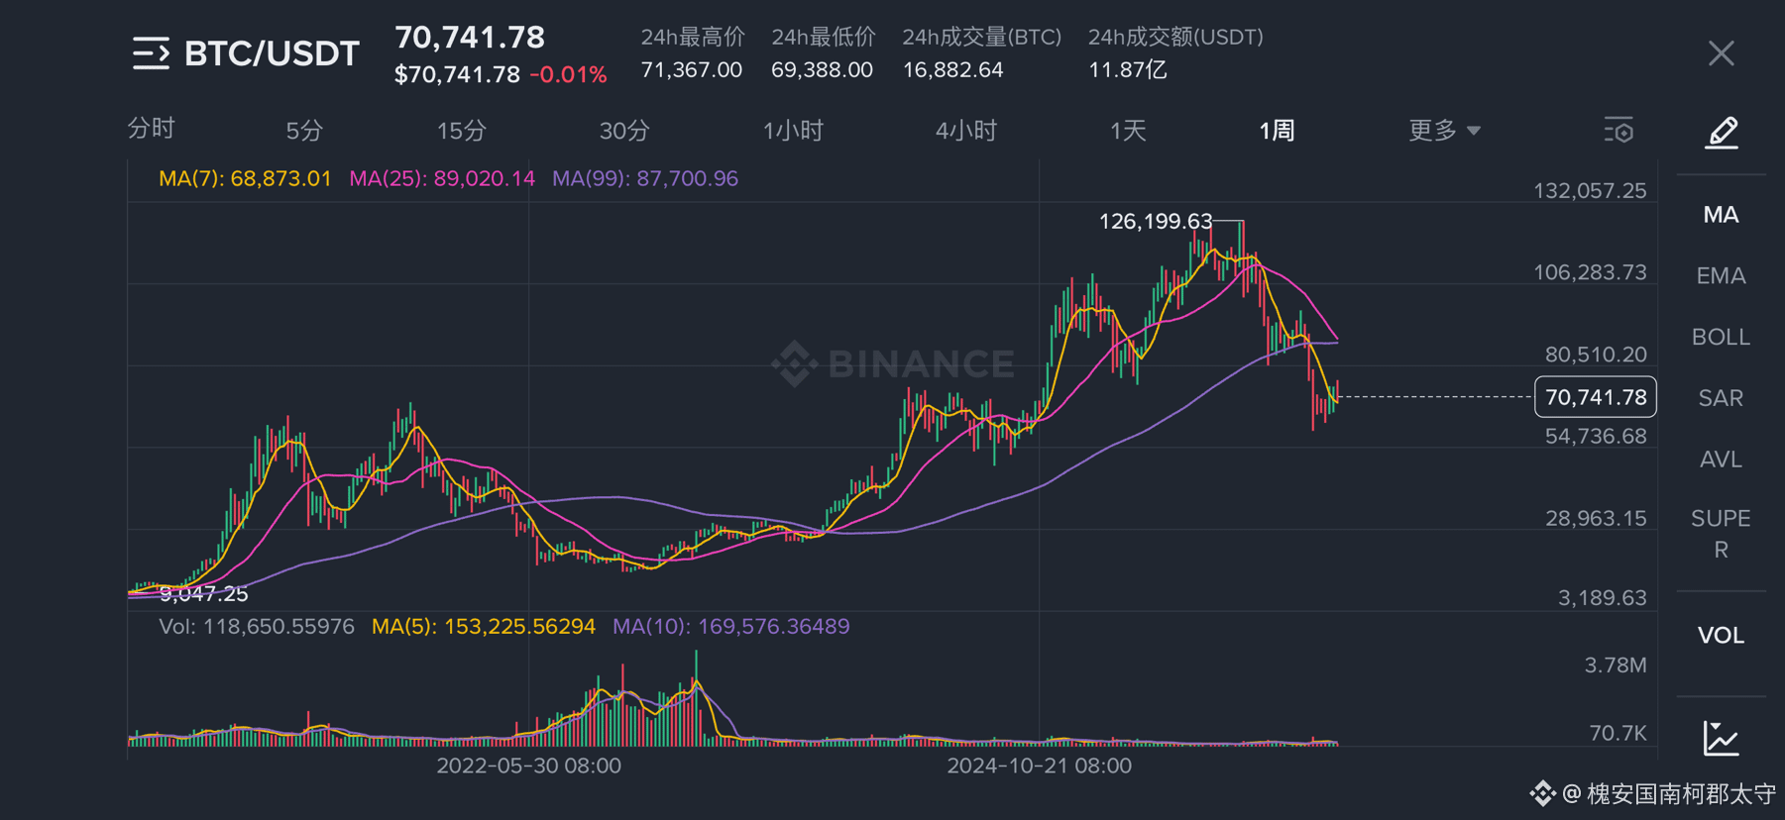This screenshot has height=820, width=1785.
Task: Click the 3.78M volume axis label
Action: tap(1616, 666)
